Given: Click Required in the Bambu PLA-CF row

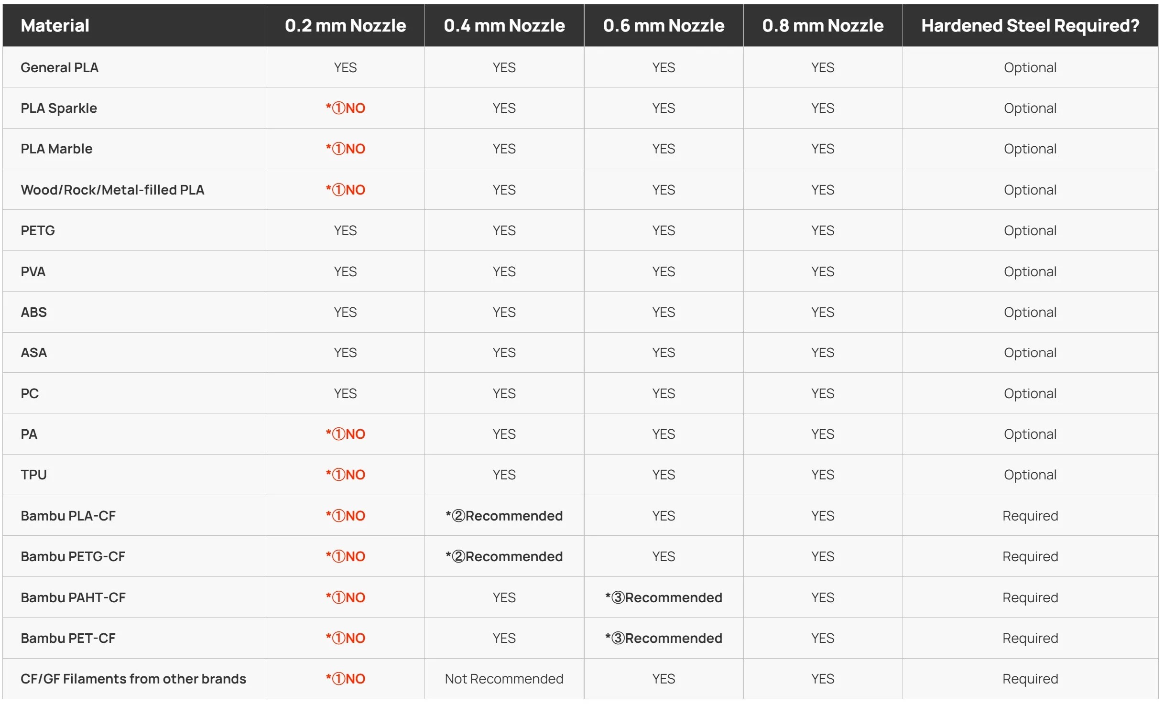Looking at the screenshot, I should [x=1030, y=516].
